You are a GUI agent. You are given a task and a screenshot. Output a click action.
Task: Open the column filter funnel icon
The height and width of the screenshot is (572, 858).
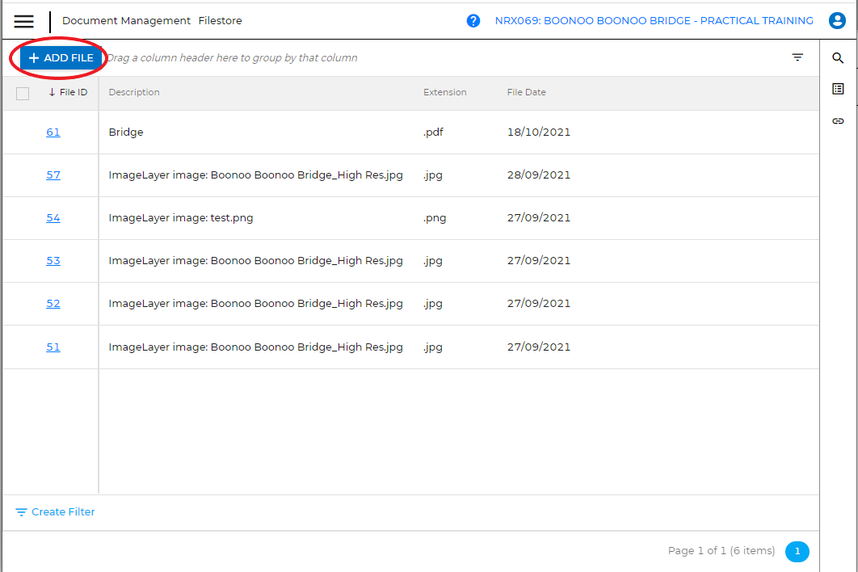[797, 57]
